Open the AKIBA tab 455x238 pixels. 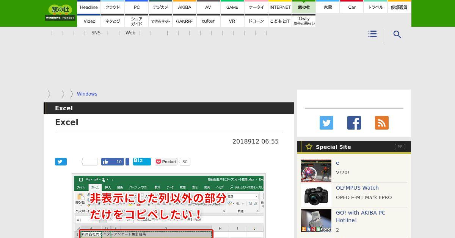click(184, 7)
